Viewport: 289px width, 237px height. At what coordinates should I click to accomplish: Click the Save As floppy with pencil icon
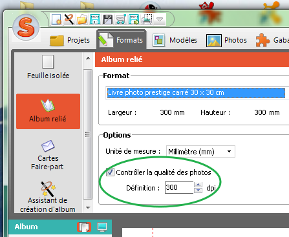pos(108,19)
